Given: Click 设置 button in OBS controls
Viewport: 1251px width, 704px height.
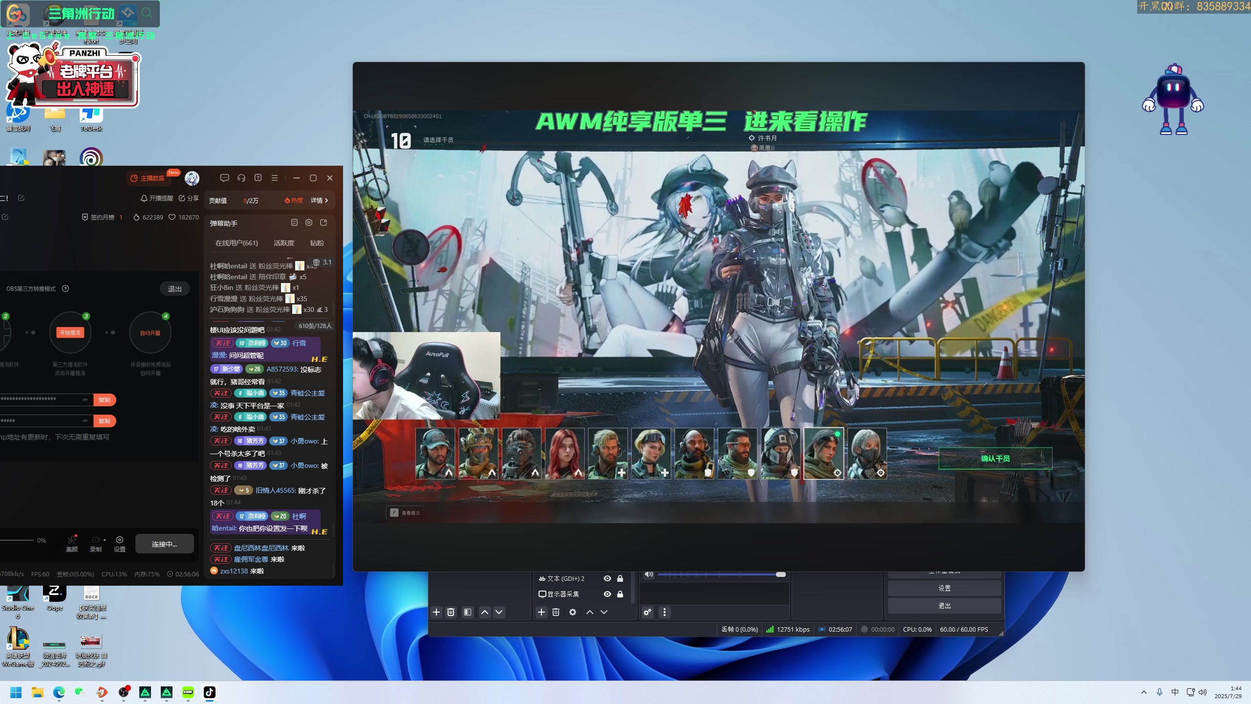Looking at the screenshot, I should 944,588.
